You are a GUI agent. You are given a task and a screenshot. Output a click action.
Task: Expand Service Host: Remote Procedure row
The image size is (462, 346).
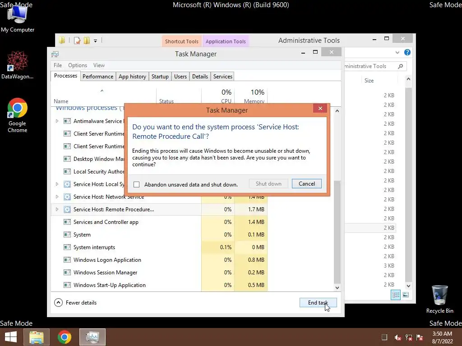[x=57, y=209]
